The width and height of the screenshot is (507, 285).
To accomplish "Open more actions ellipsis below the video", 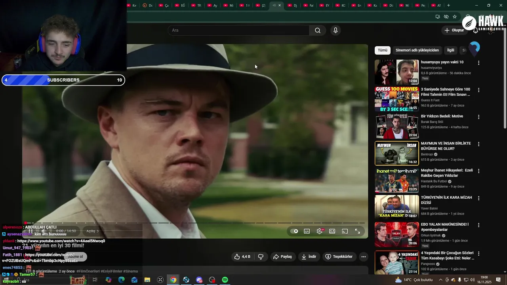I will pyautogui.click(x=363, y=256).
